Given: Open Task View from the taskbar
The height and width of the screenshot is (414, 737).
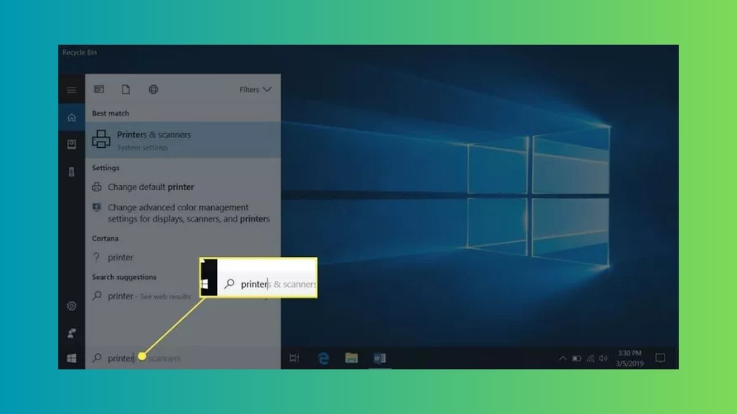Looking at the screenshot, I should pos(294,358).
